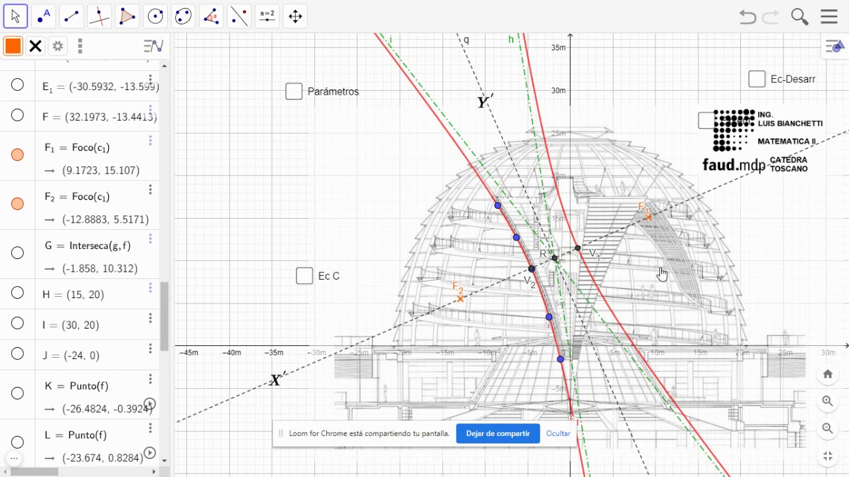Screen dimensions: 849x477
Task: Show point E1 via visibility circle
Action: click(x=18, y=85)
